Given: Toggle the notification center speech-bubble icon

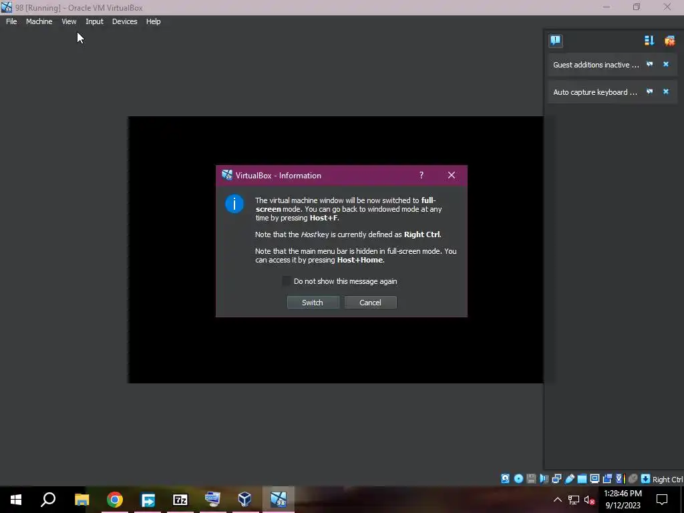Looking at the screenshot, I should pos(555,41).
